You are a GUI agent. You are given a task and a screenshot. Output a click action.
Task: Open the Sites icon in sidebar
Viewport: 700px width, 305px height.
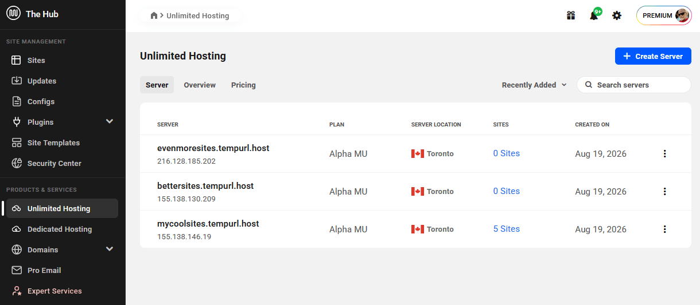click(x=17, y=60)
